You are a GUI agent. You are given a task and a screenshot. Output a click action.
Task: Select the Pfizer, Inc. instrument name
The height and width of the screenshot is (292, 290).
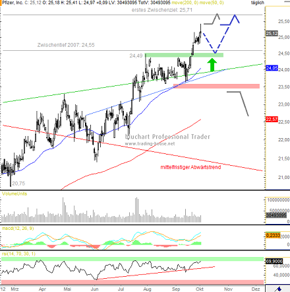13,3
